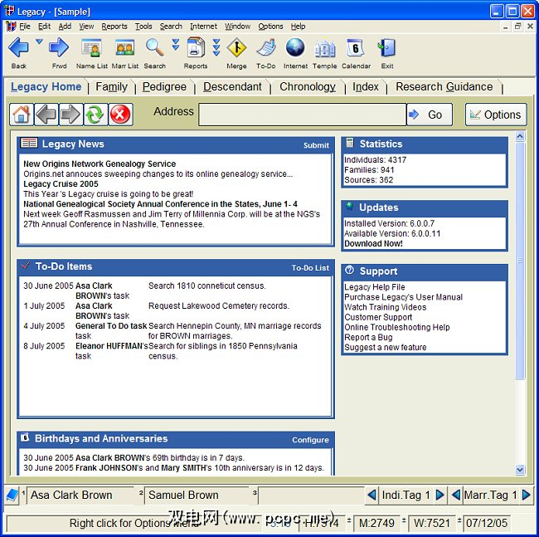Viewport: 539px width, 537px height.
Task: Open the File menu
Action: (x=25, y=27)
